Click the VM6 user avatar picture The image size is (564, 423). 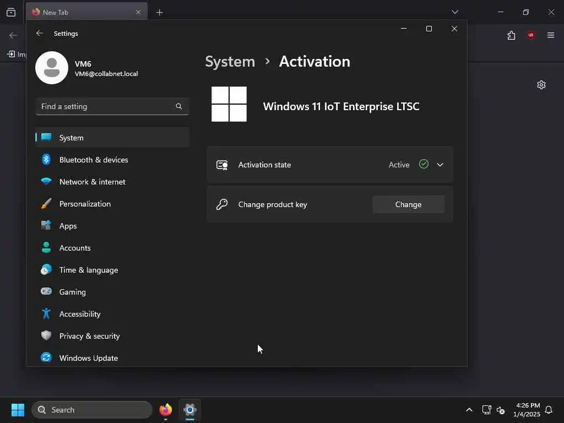click(52, 68)
